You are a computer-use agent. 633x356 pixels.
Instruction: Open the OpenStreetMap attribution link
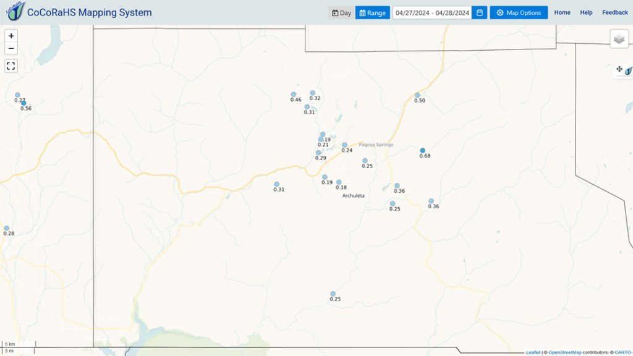[565, 352]
